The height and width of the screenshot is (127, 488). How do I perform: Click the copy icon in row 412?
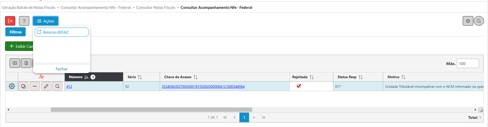pos(23,86)
